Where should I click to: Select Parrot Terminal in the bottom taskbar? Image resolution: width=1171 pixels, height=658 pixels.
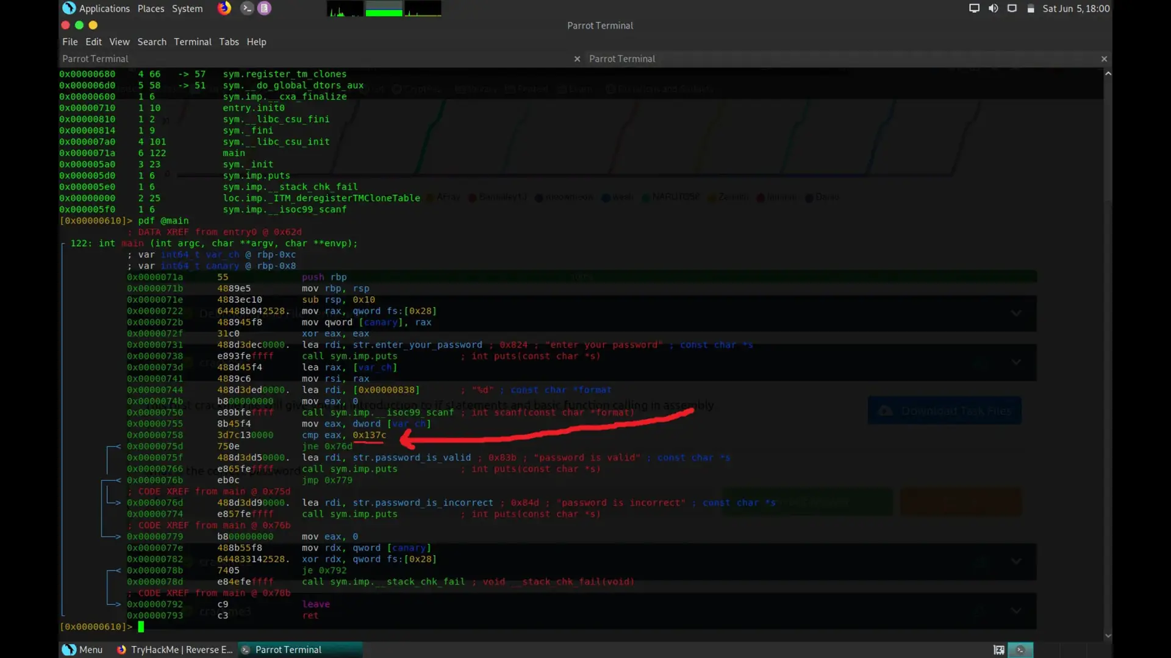point(300,650)
